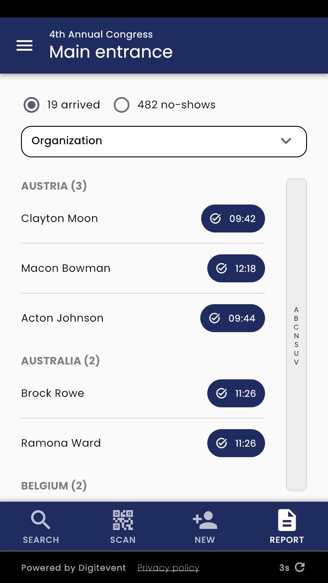Open the Privacy policy link
The image size is (328, 583).
[x=168, y=568]
